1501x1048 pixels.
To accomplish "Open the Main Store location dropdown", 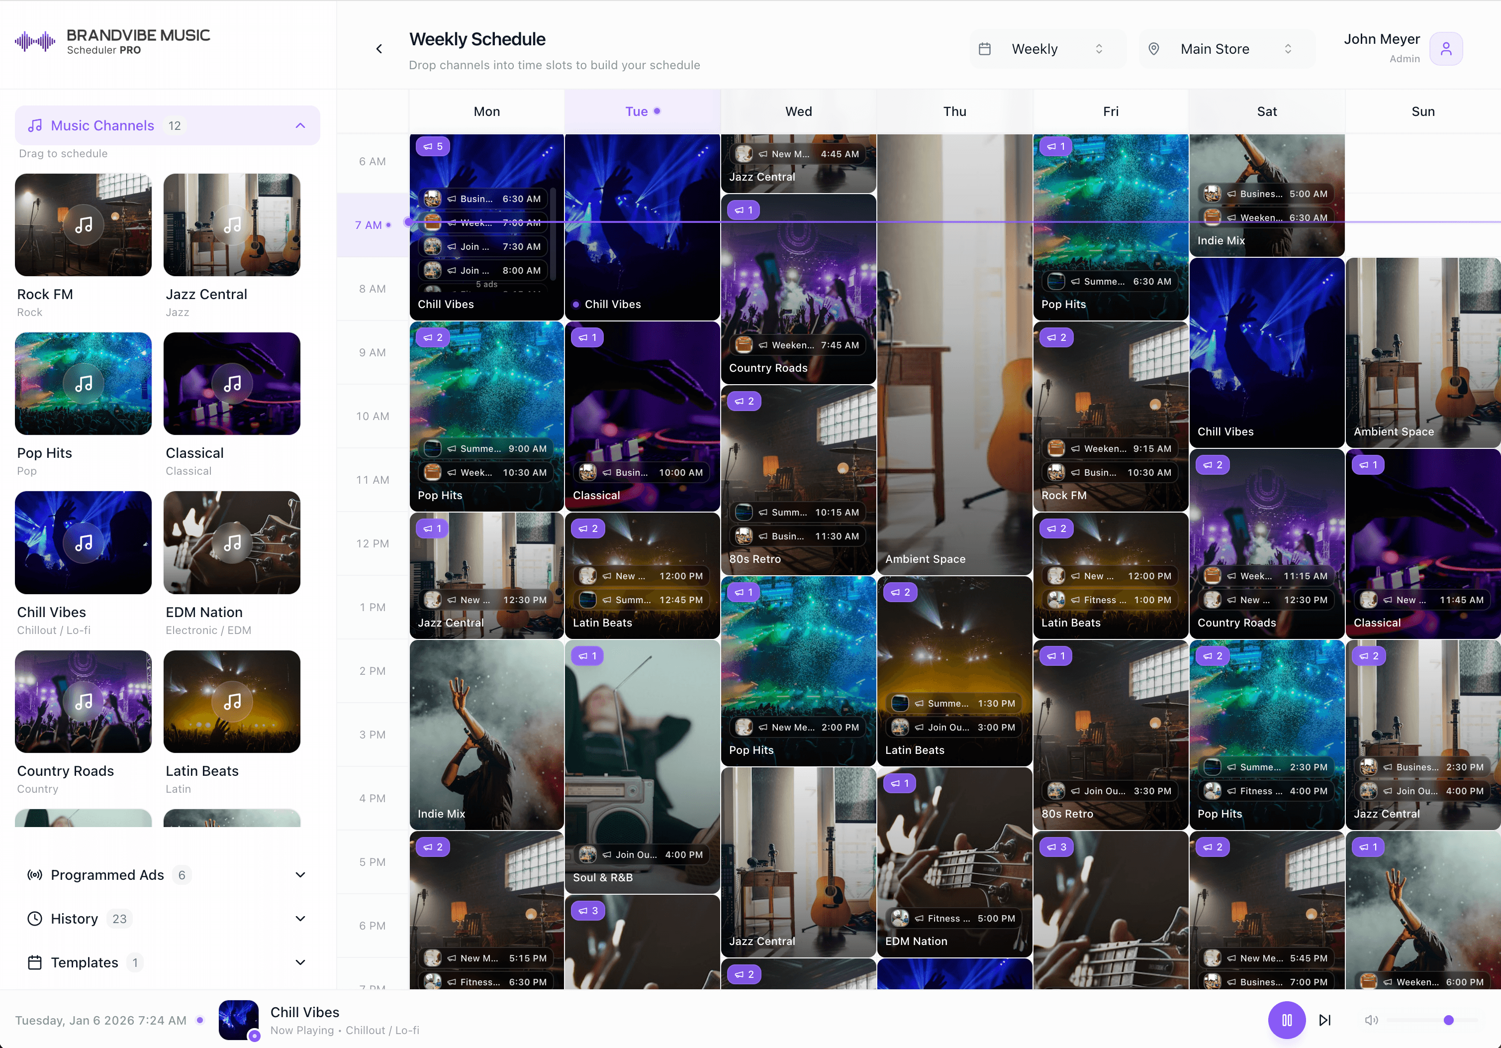I will pyautogui.click(x=1226, y=48).
